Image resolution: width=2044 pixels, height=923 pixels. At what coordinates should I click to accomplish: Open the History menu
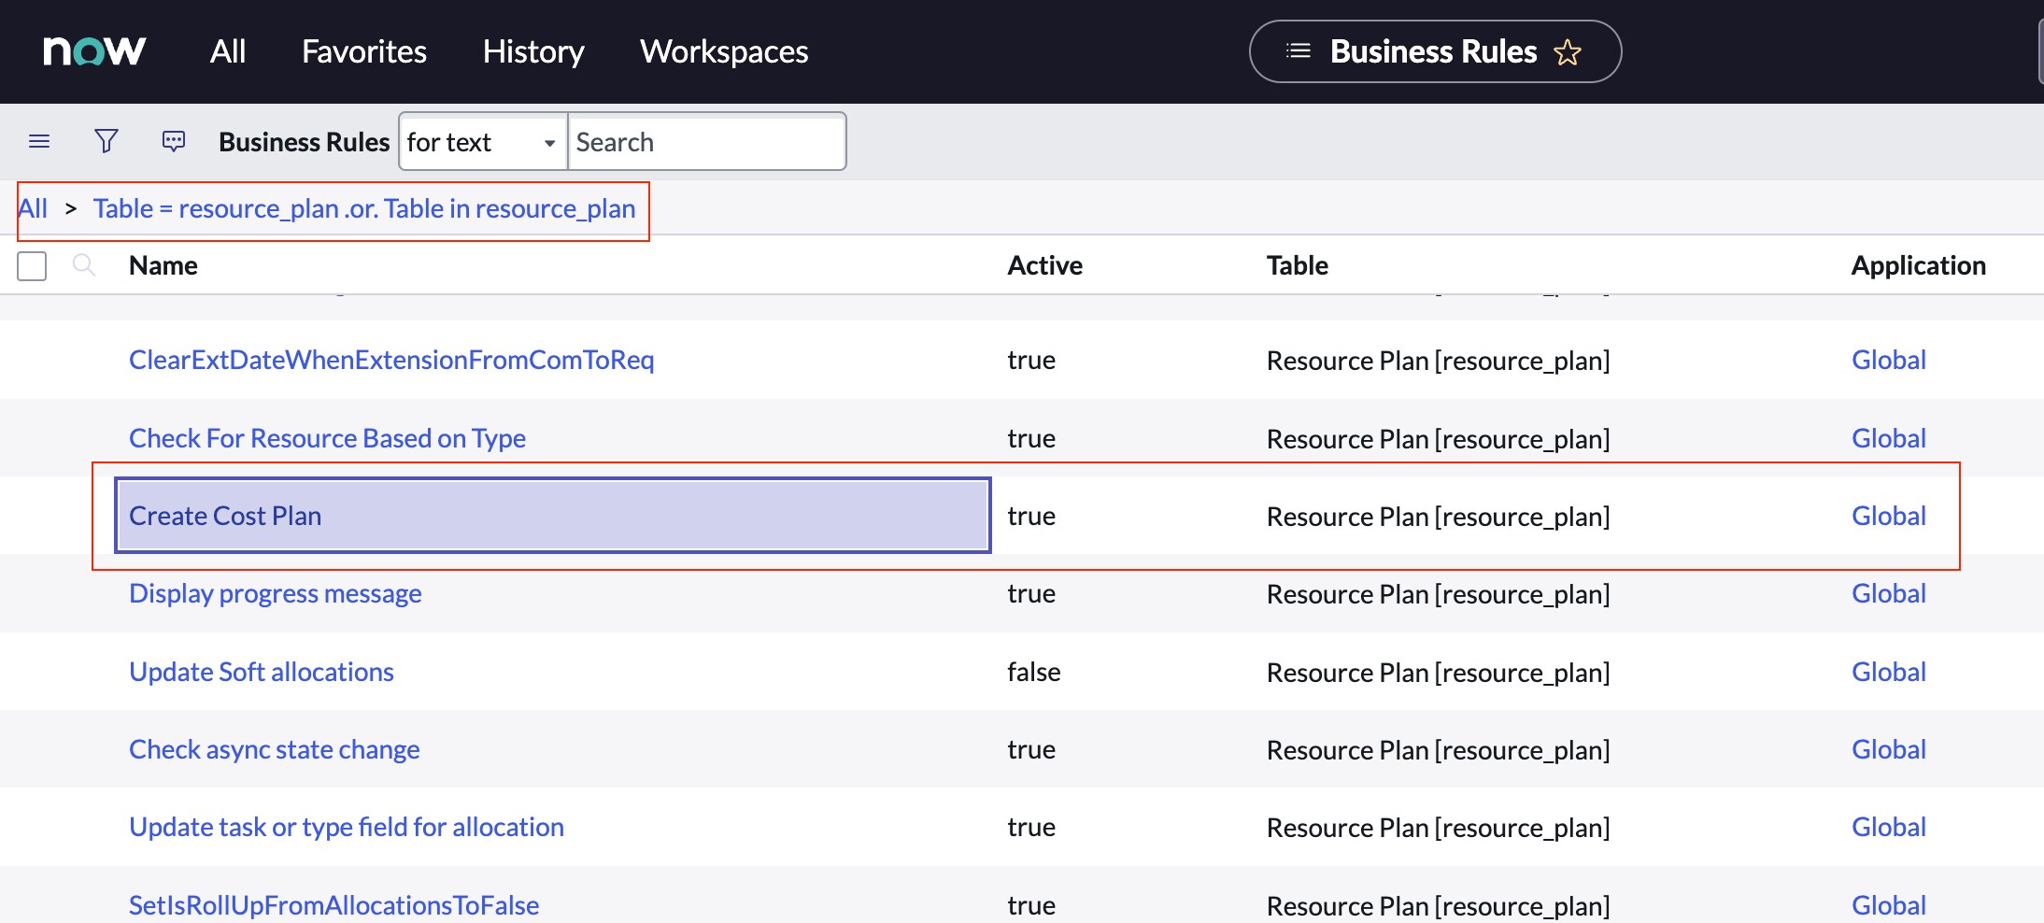[x=533, y=51]
